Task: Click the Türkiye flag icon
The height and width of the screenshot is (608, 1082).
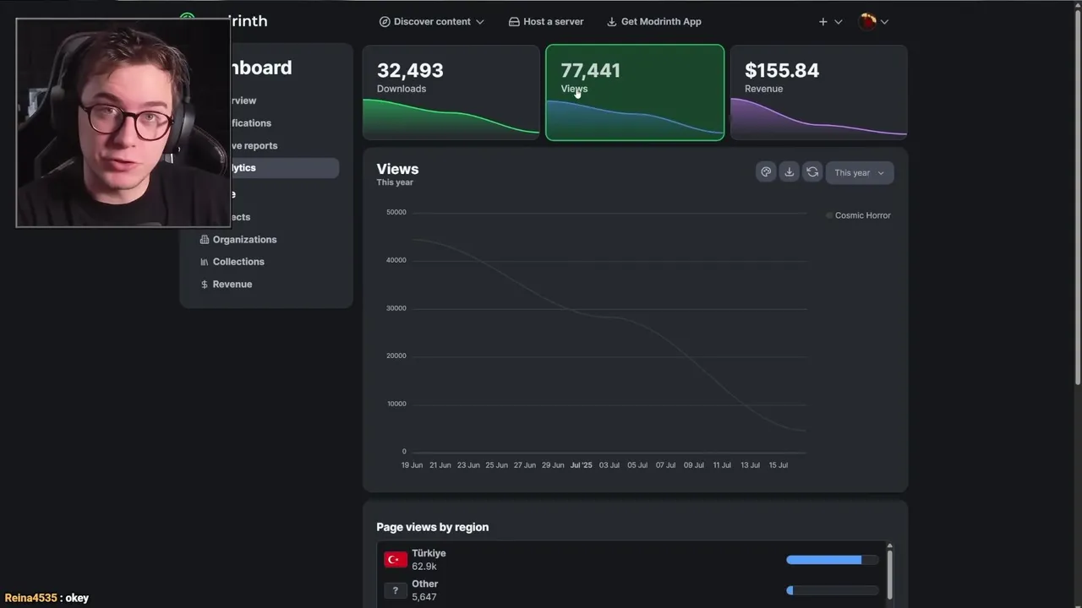Action: 396,560
